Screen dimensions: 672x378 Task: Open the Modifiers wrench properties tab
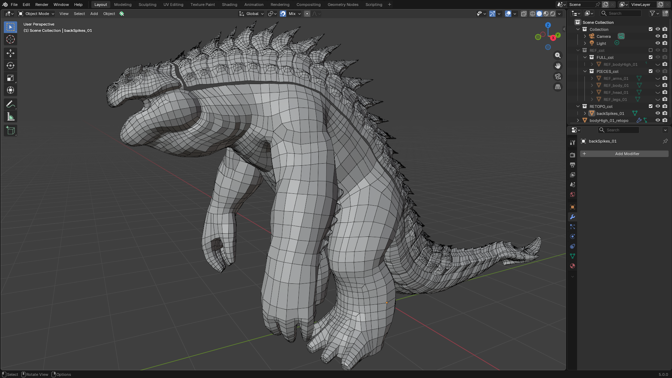[x=573, y=217]
